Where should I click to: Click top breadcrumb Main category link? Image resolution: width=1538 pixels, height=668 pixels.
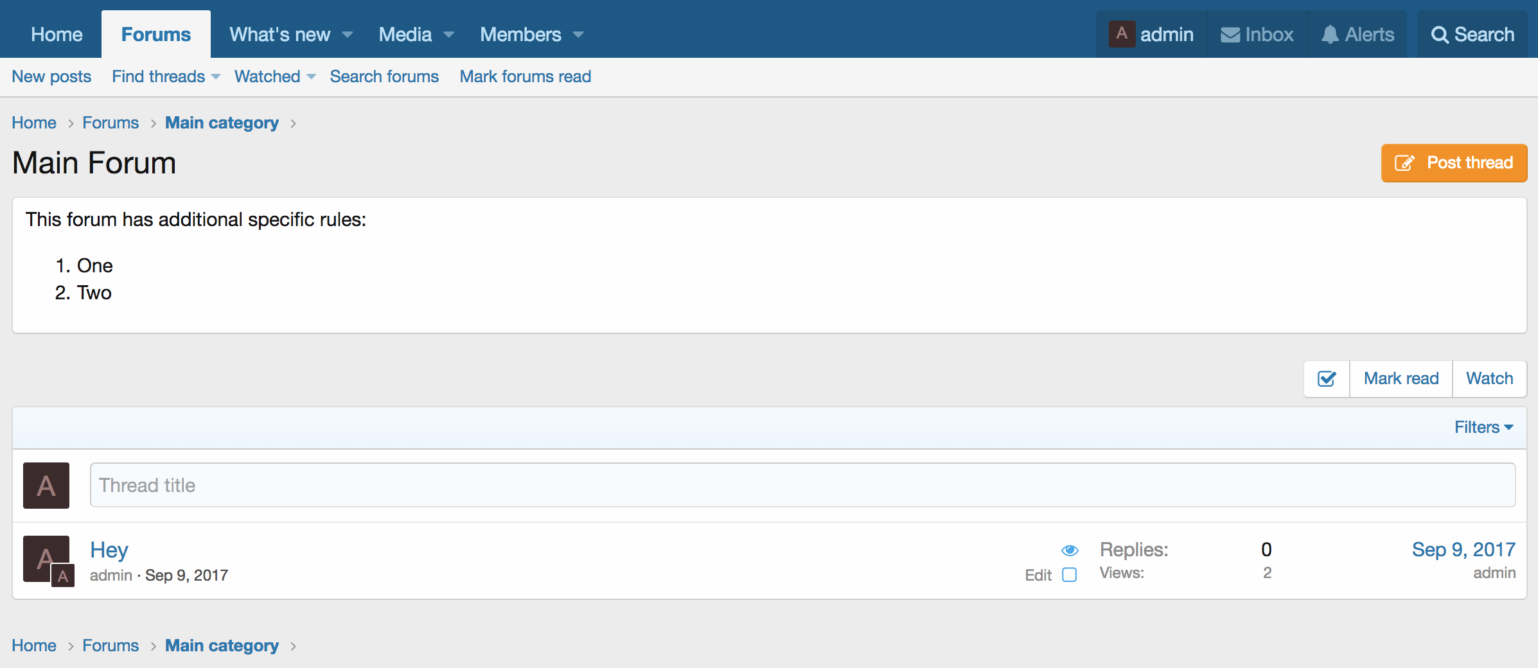(222, 123)
